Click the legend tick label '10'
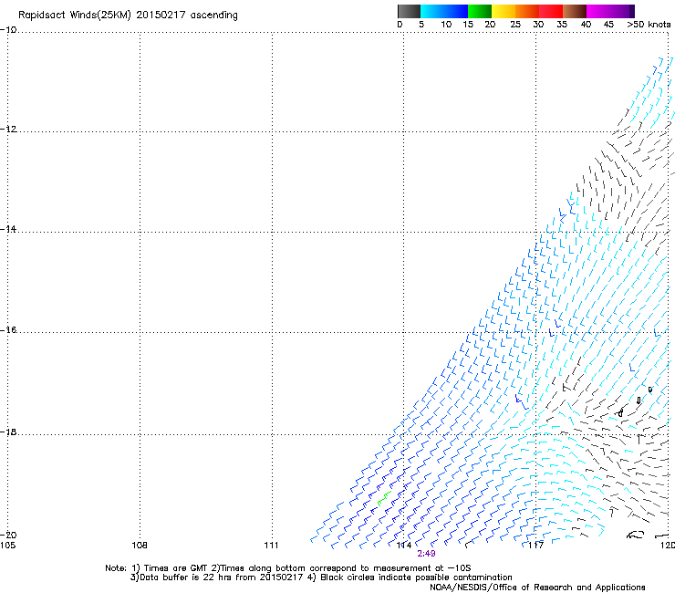675x593 pixels. coord(446,25)
